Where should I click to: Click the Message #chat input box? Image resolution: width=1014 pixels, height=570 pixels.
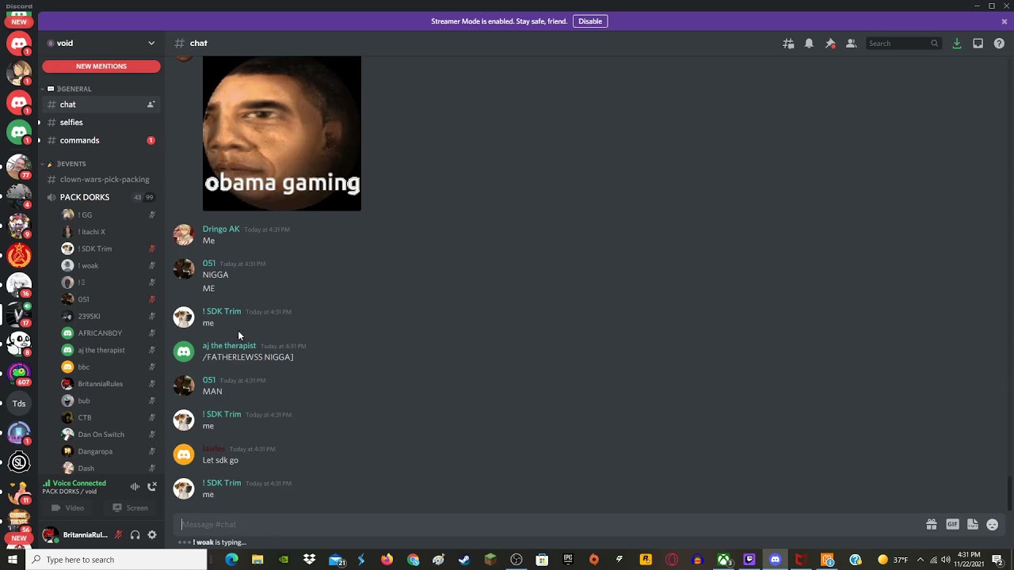[x=551, y=524]
